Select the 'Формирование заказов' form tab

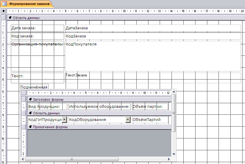[x=27, y=4]
